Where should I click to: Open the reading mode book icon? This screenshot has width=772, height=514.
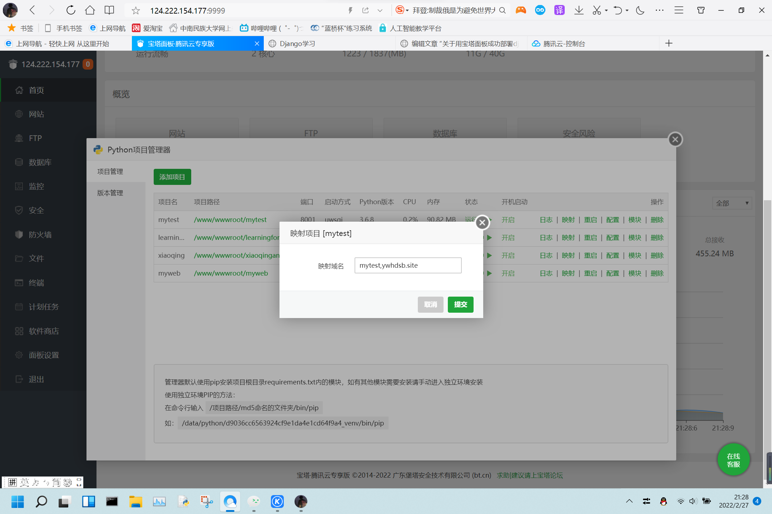tap(109, 10)
